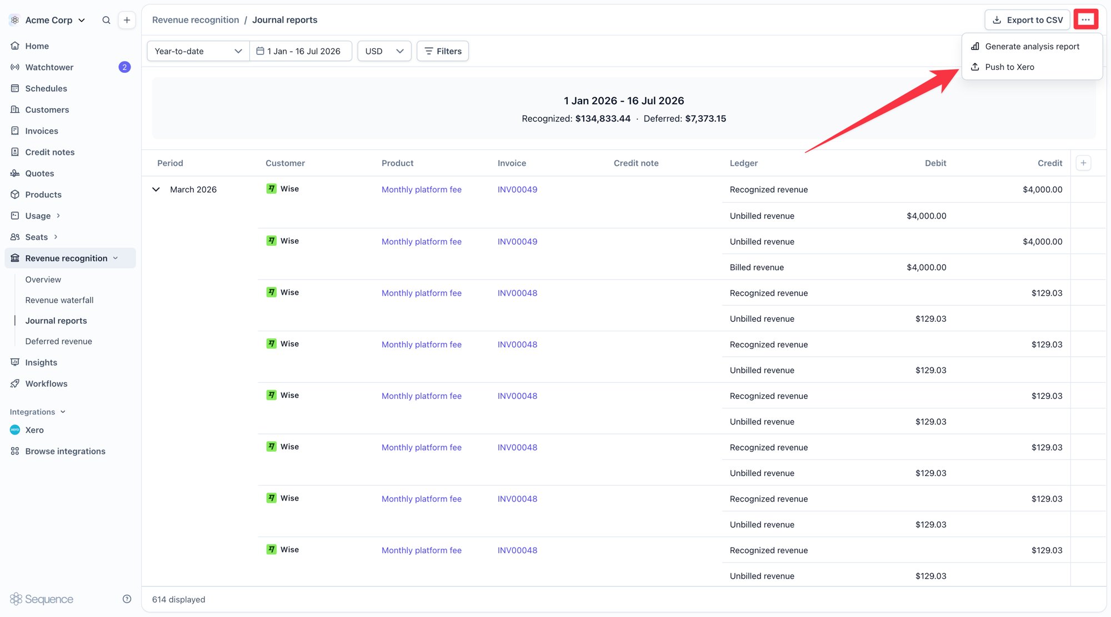1111x617 pixels.
Task: Open the Products page
Action: [43, 195]
